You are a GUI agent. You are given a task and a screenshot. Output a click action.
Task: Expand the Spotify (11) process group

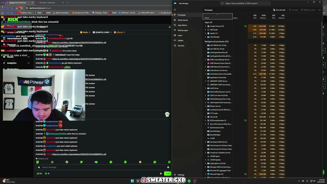tap(205, 33)
